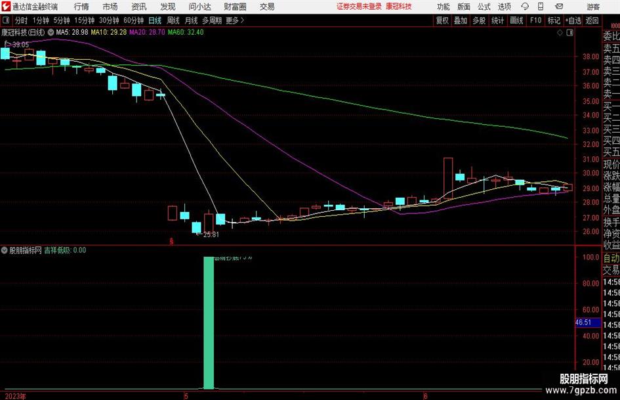Click the MA5: 28.98 value
620x400 pixels.
72,32
